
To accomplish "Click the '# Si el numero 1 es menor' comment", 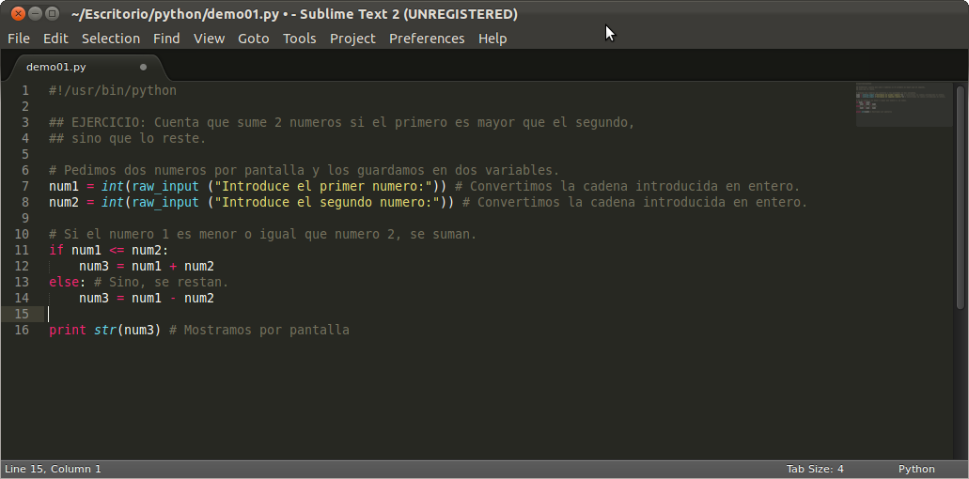I will click(x=262, y=235).
